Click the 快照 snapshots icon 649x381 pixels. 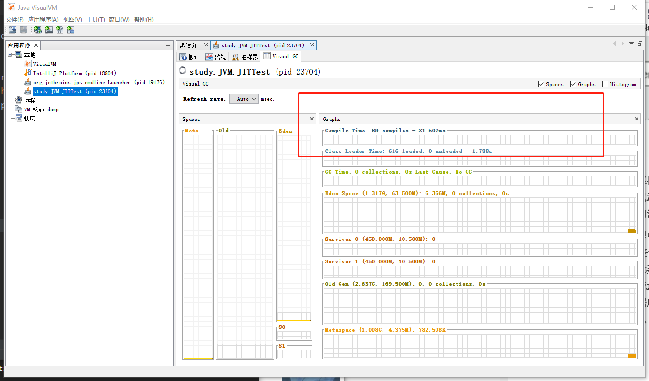click(x=19, y=119)
